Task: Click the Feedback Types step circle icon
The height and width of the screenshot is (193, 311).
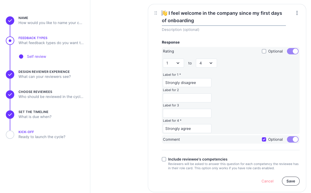Action: [10, 41]
